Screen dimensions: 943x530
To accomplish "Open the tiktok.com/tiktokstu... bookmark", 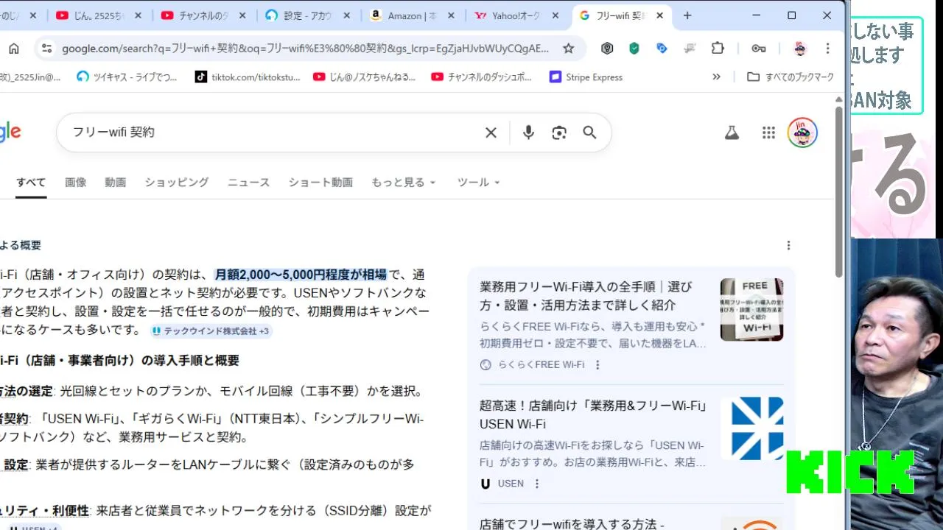I will click(x=248, y=77).
